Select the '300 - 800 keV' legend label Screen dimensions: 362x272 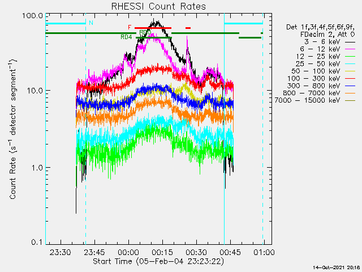[x=313, y=86]
